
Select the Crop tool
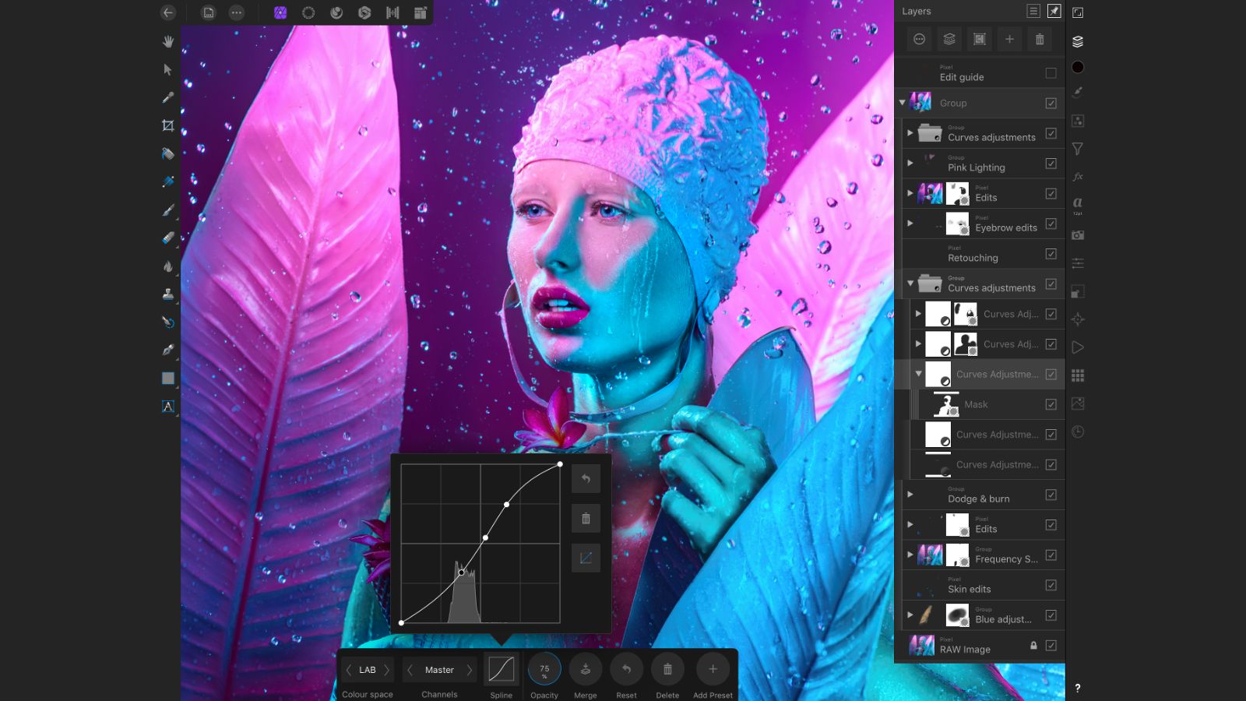167,125
